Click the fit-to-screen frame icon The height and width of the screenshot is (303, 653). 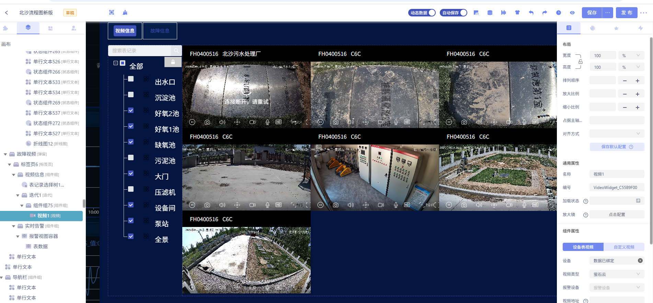pyautogui.click(x=112, y=13)
